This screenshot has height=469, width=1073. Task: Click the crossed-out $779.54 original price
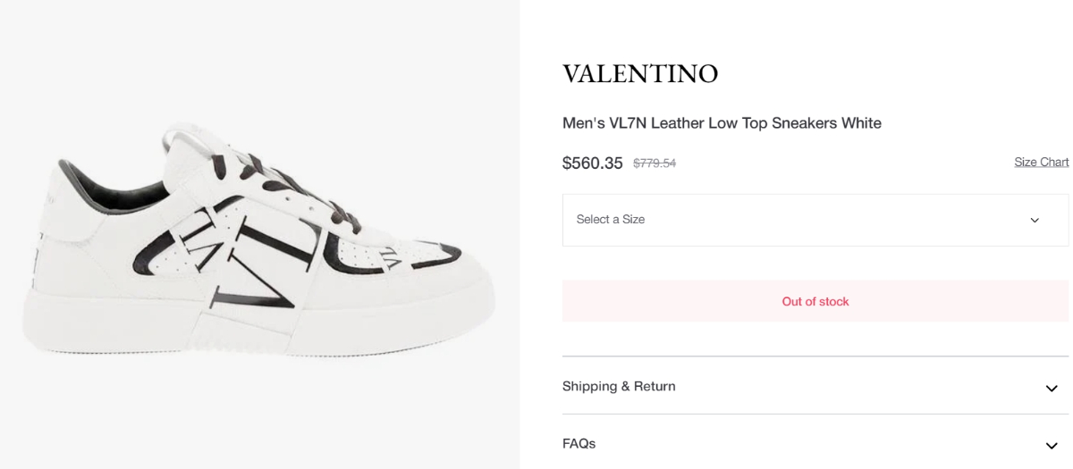[x=654, y=163]
